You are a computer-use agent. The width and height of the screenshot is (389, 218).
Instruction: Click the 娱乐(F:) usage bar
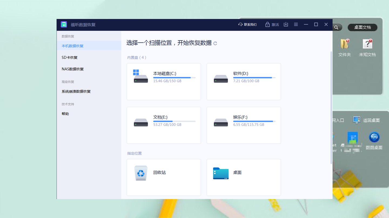click(254, 121)
